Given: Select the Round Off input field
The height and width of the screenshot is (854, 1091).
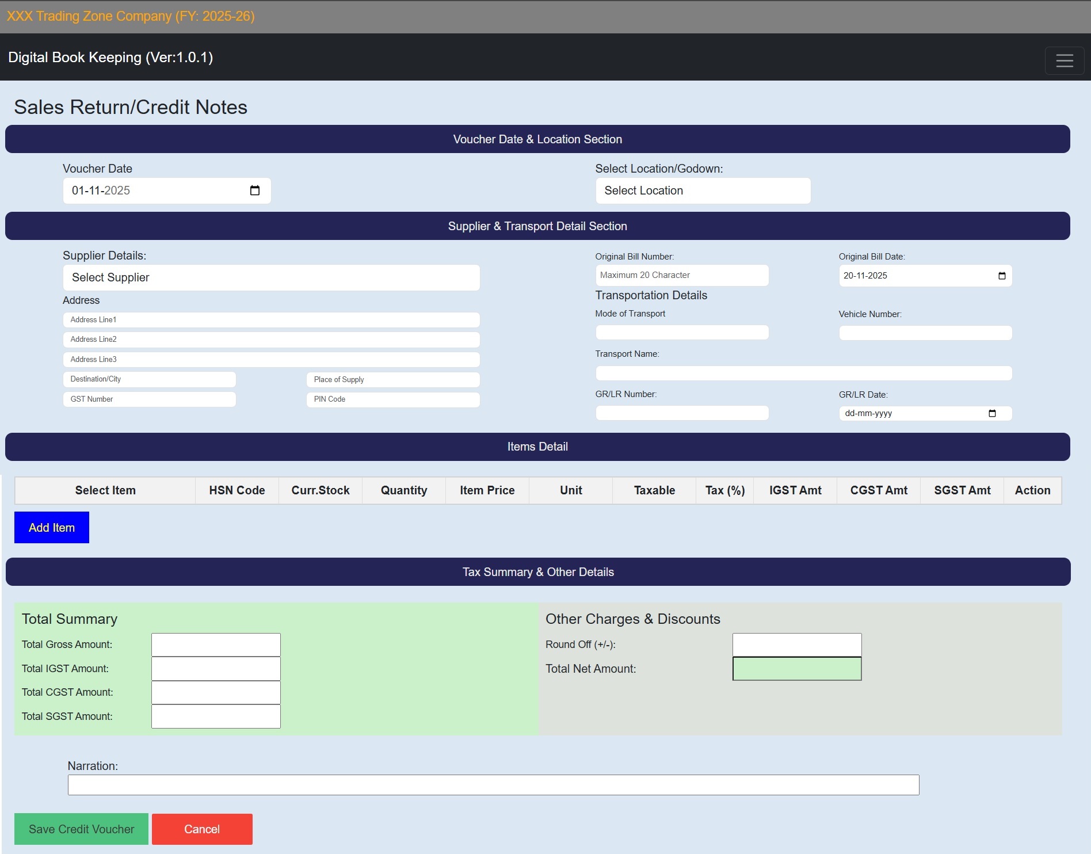Looking at the screenshot, I should click(x=796, y=645).
